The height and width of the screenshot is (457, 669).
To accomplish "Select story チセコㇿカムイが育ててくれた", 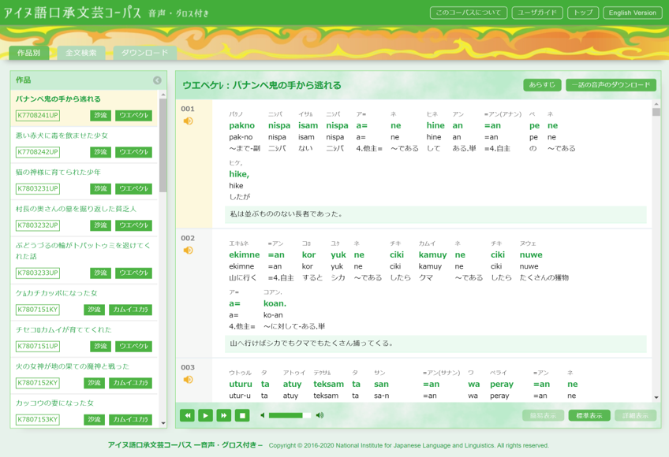I will (x=64, y=330).
